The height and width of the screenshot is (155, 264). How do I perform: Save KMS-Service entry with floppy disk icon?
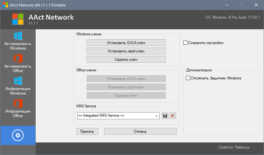click(165, 116)
